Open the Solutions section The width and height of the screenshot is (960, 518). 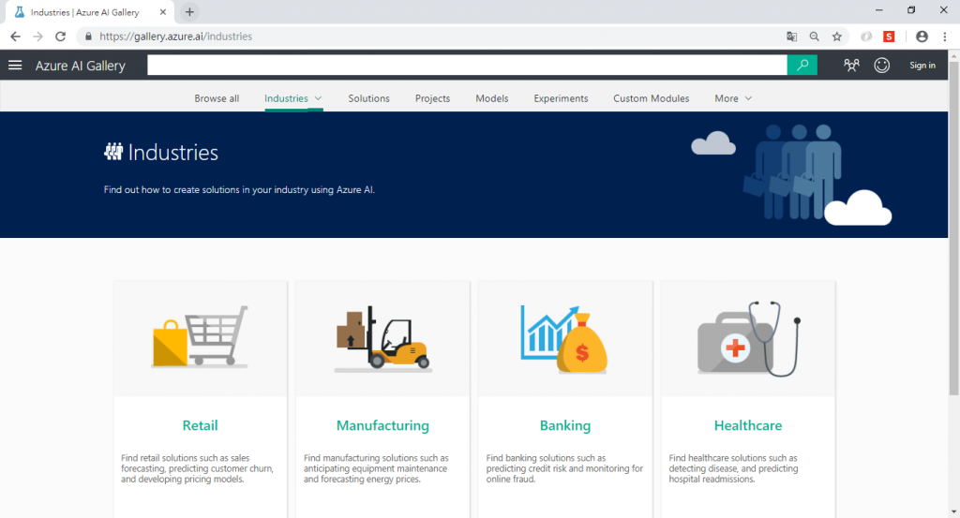coord(368,98)
